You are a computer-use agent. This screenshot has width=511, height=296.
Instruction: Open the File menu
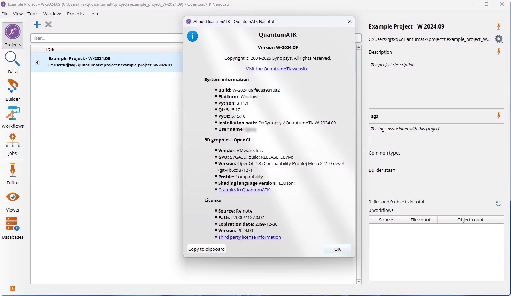tap(5, 14)
